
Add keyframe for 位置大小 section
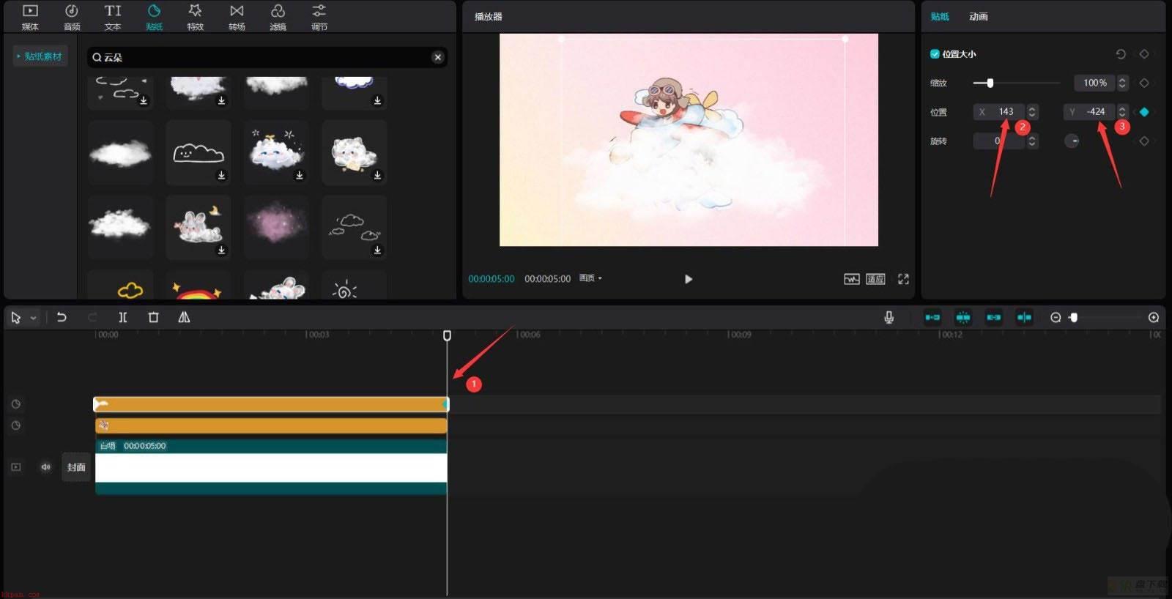click(1144, 53)
